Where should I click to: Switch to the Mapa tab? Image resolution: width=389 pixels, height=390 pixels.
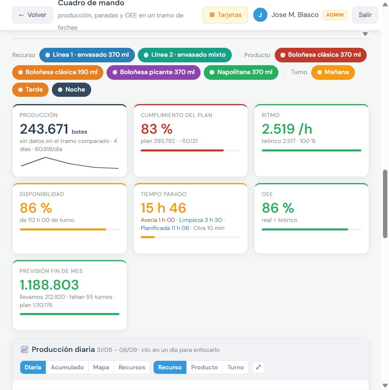coord(101,367)
